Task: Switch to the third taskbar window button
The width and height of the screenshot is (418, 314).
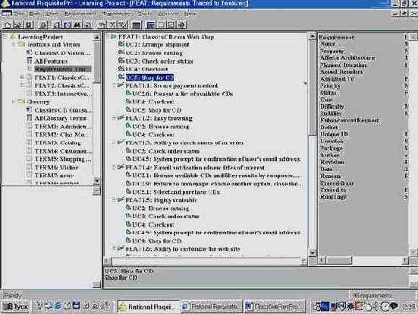Action: tap(275, 306)
